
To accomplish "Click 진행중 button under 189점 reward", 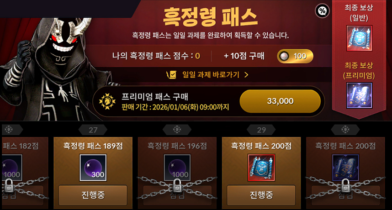I will [x=93, y=195].
